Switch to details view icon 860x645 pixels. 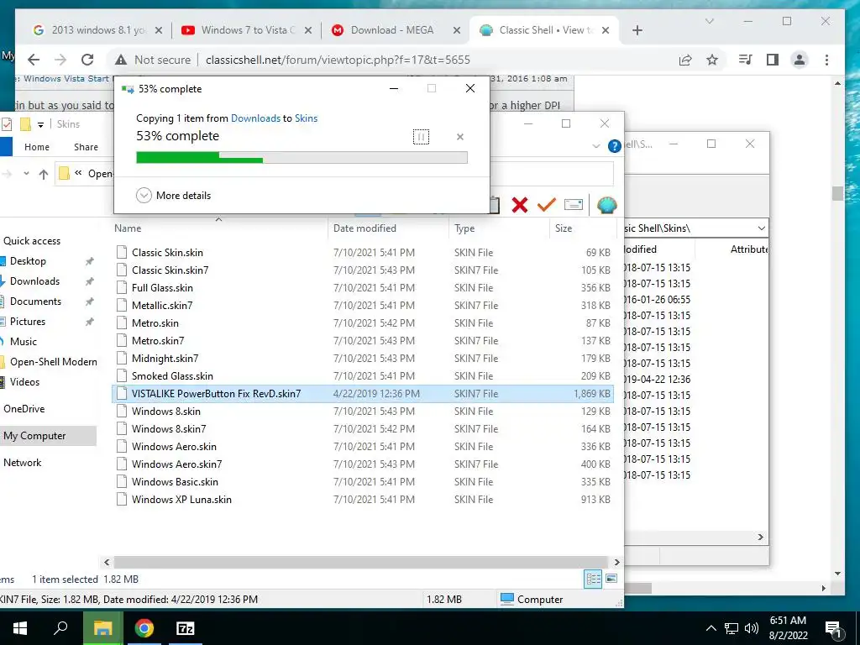tap(593, 579)
